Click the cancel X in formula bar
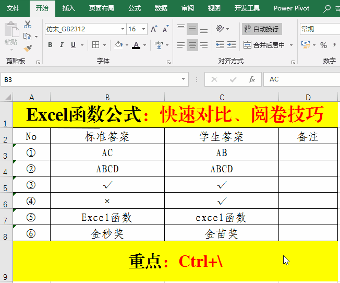The width and height of the screenshot is (340, 283). tap(214, 79)
